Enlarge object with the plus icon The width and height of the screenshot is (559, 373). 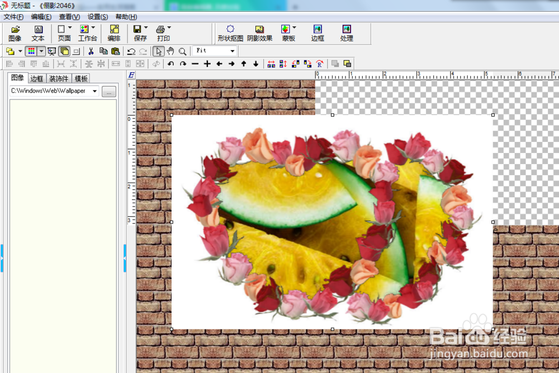coord(207,64)
